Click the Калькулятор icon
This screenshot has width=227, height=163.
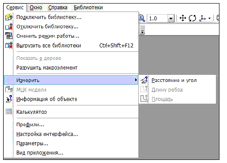[x=9, y=112]
